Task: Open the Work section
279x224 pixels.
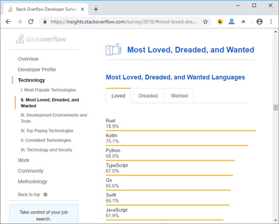Action: tap(24, 160)
